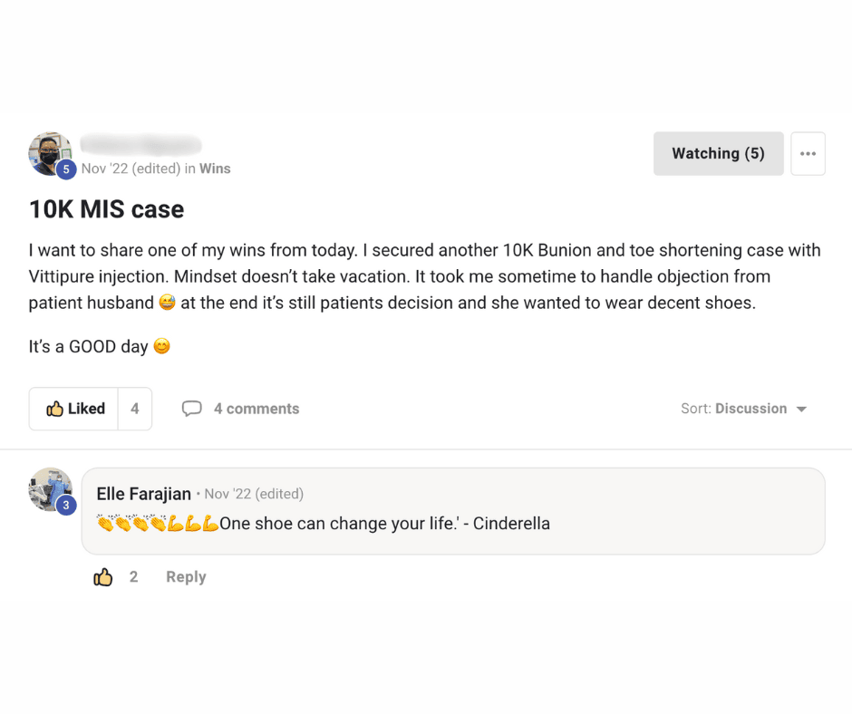Reply to Elle Farajian's comment
Screen dimensions: 852x714
[186, 577]
